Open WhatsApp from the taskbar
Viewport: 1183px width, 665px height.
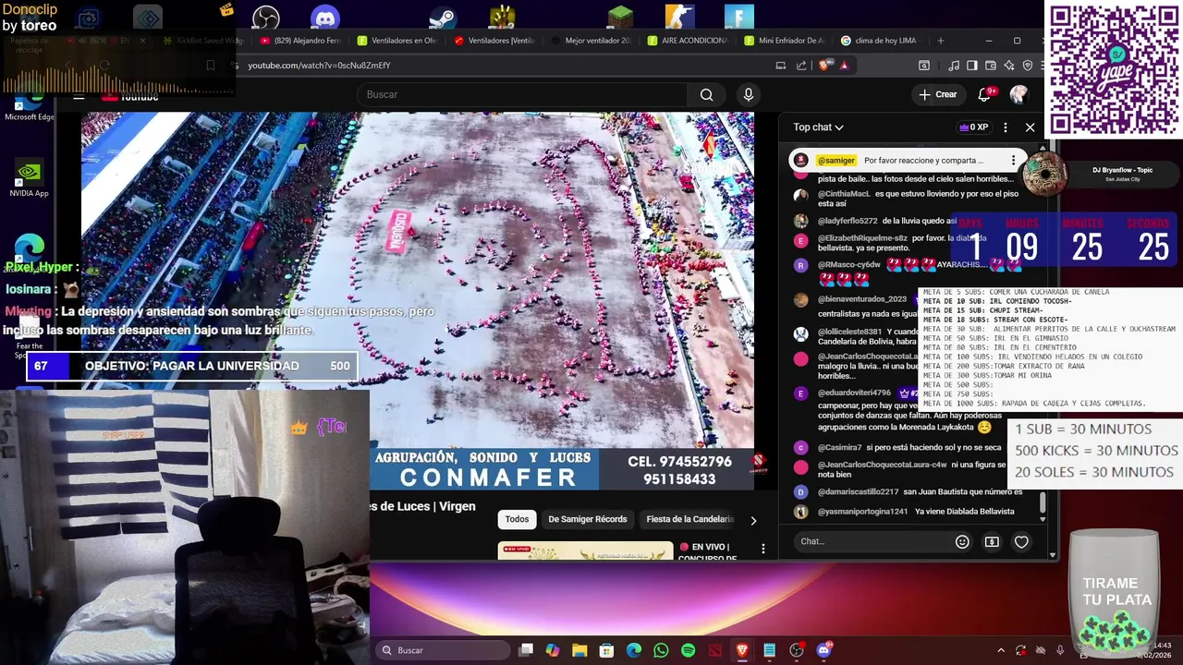tap(661, 650)
